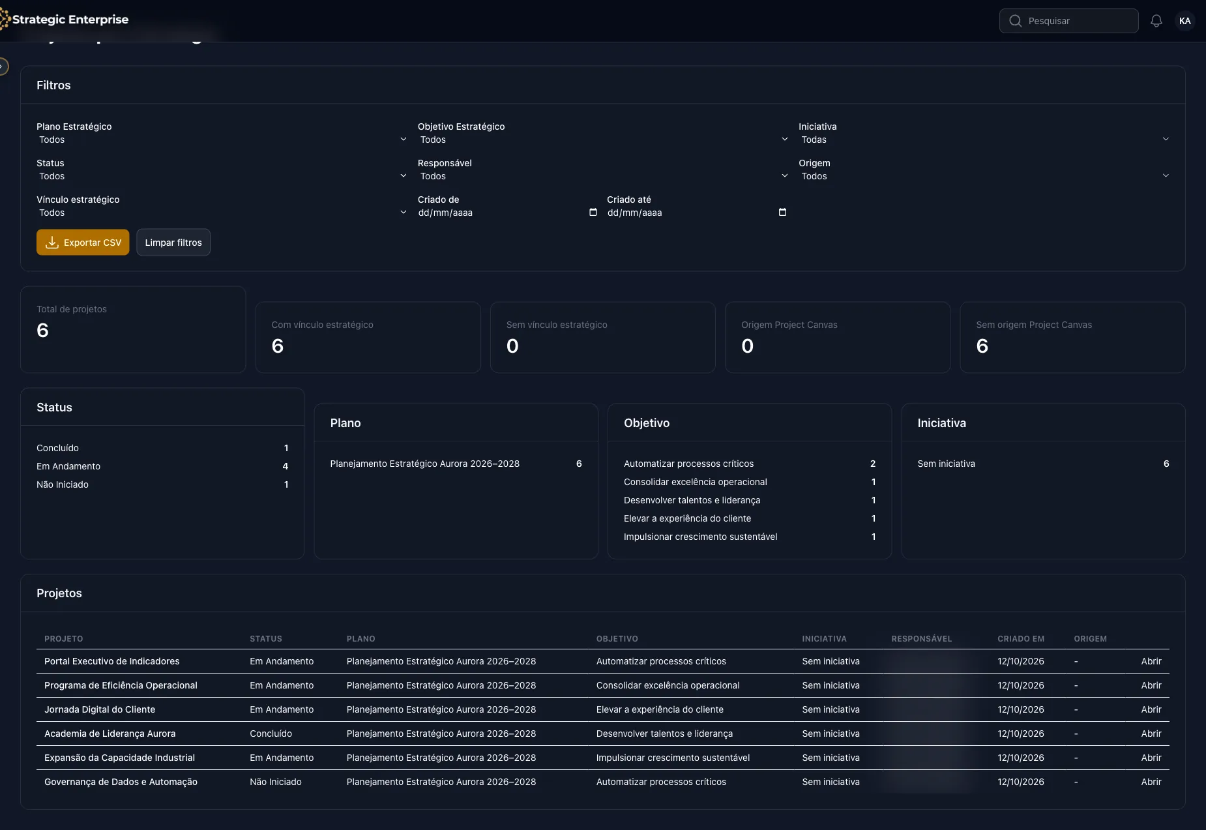Click the Criado até date field

point(697,213)
